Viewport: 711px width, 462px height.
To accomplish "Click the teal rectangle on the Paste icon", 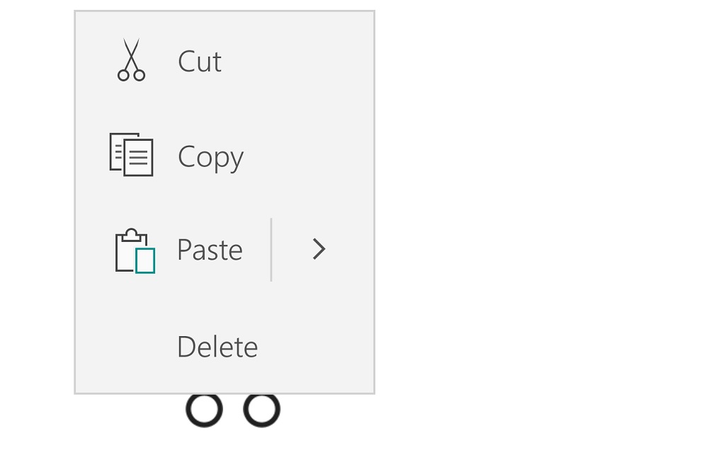I will click(146, 260).
